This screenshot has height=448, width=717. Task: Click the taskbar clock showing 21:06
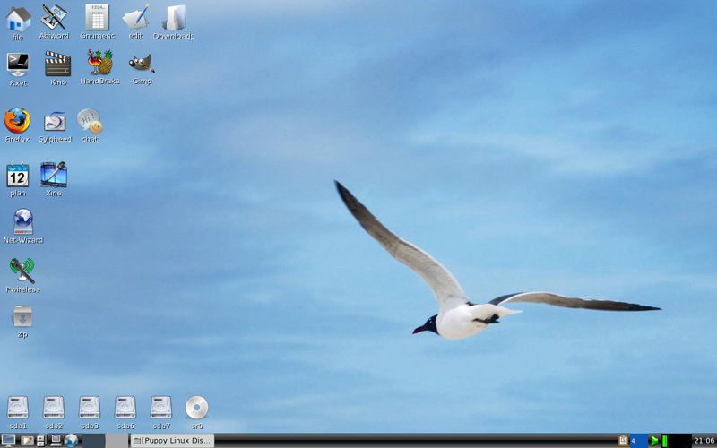click(x=704, y=441)
